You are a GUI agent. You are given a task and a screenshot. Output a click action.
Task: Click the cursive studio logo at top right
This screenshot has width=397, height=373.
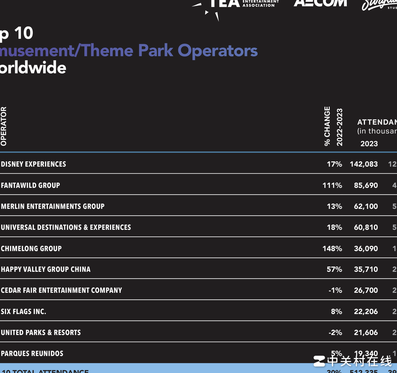379,4
